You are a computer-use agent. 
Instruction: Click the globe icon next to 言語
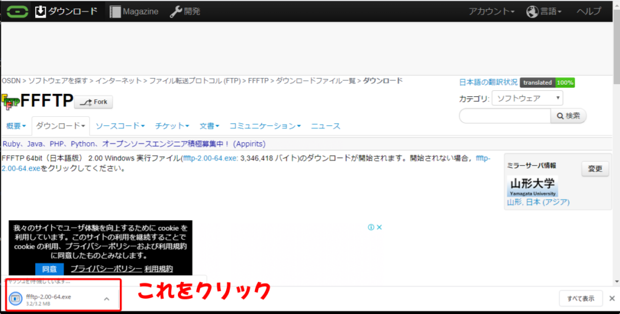[x=532, y=12]
